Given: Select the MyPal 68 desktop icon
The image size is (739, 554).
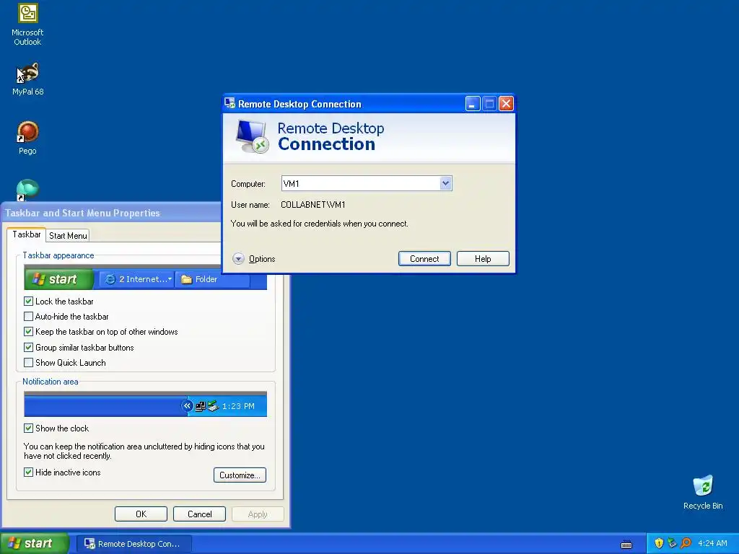Looking at the screenshot, I should 27,79.
